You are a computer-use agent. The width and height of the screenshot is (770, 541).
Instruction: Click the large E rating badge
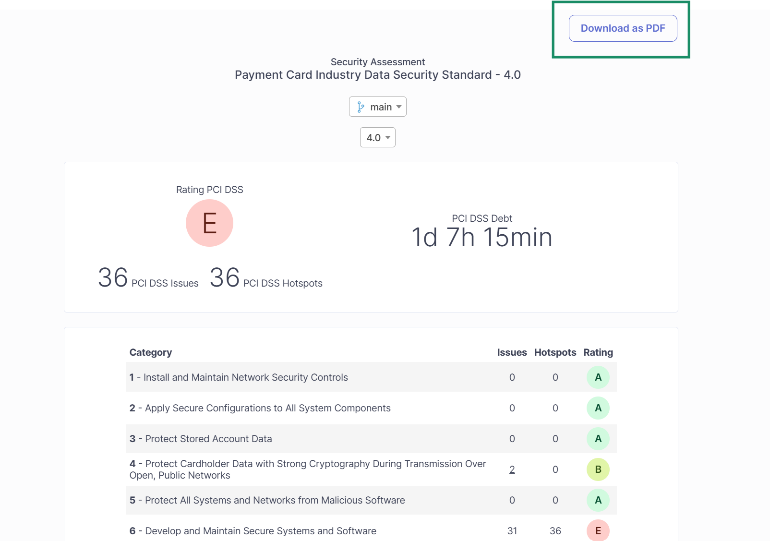tap(209, 223)
